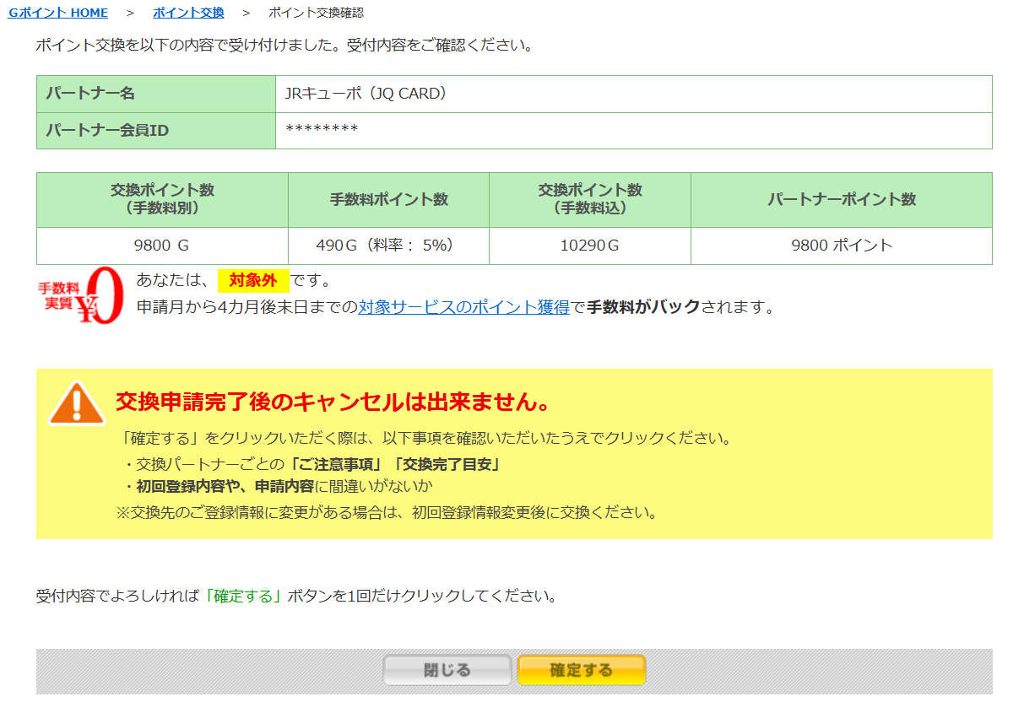Select the パートナーポイント数 column header

(841, 200)
